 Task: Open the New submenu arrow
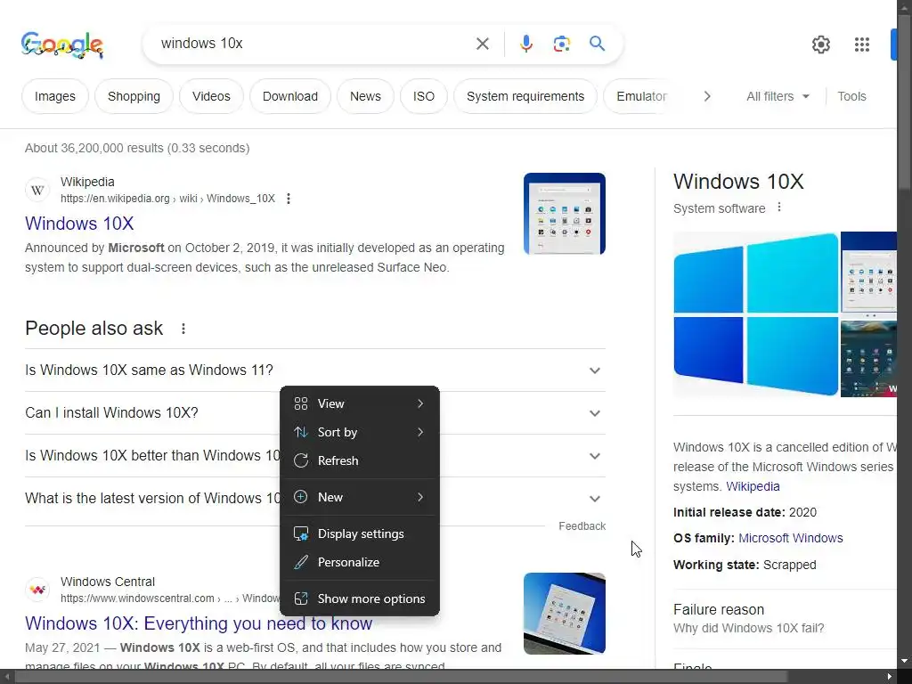pyautogui.click(x=420, y=497)
